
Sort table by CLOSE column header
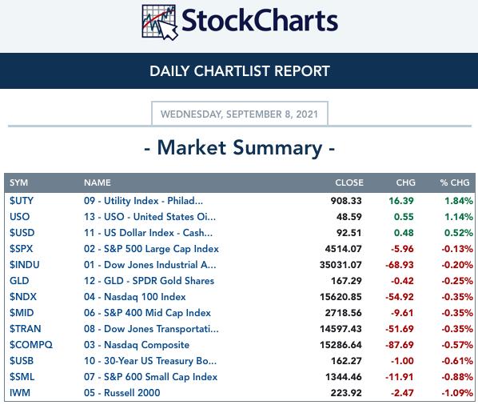pyautogui.click(x=349, y=182)
